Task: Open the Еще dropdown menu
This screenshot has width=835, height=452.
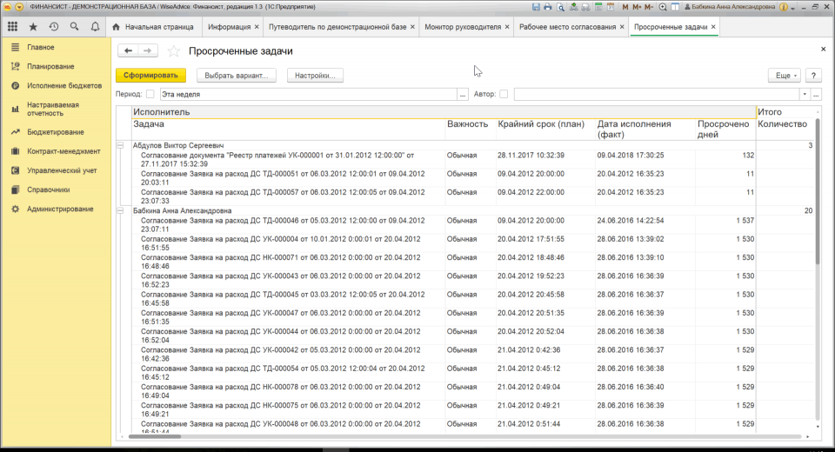Action: click(785, 76)
